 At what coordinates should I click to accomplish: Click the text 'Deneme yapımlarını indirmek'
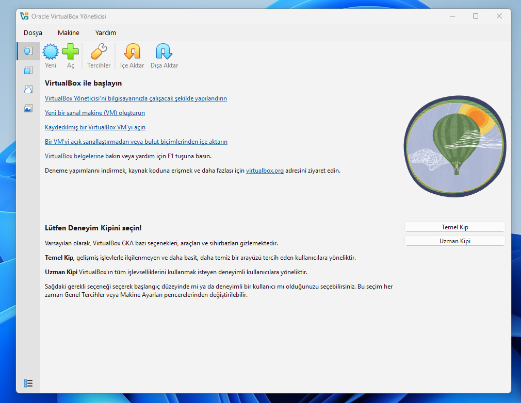(86, 171)
